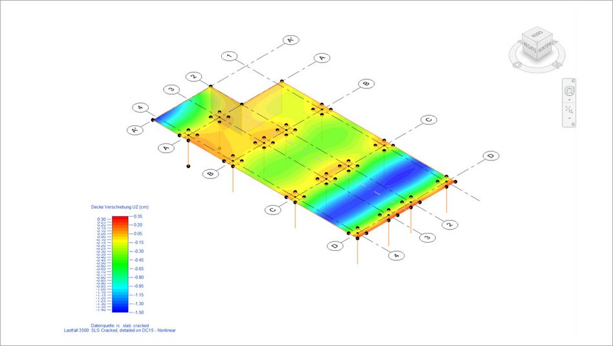This screenshot has height=346, width=613.
Task: Select the upper-left grid bubble 2
Action: point(193,76)
